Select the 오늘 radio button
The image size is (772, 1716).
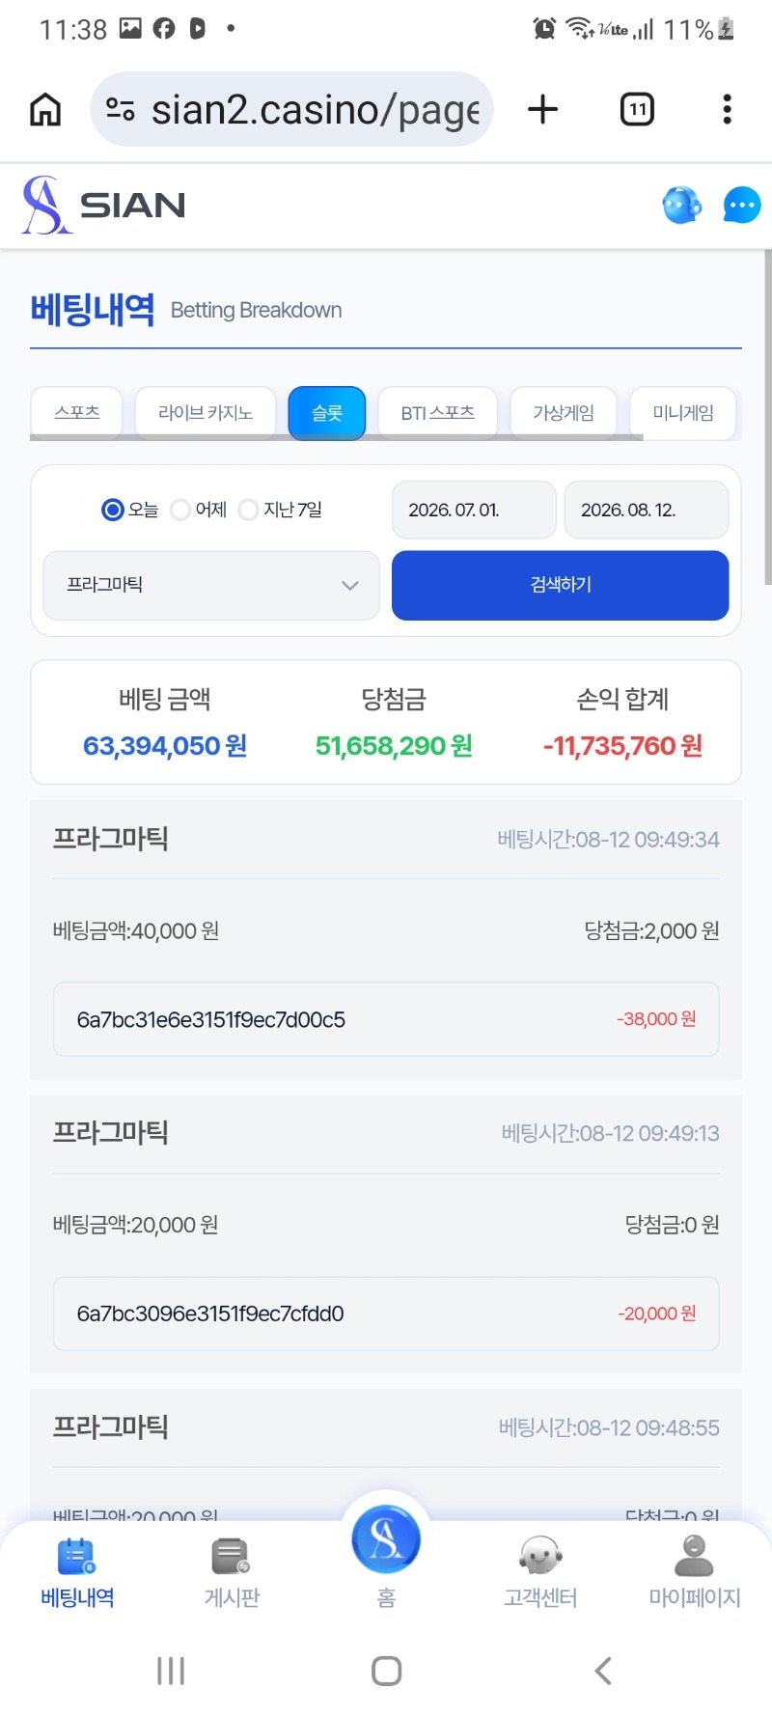pos(113,510)
